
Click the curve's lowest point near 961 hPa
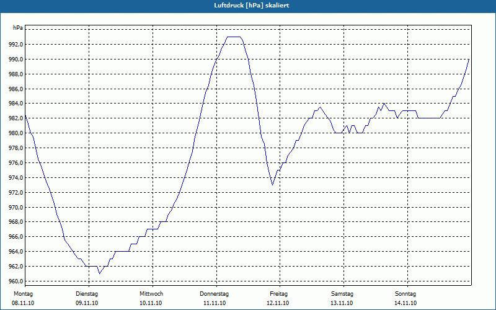tap(99, 273)
